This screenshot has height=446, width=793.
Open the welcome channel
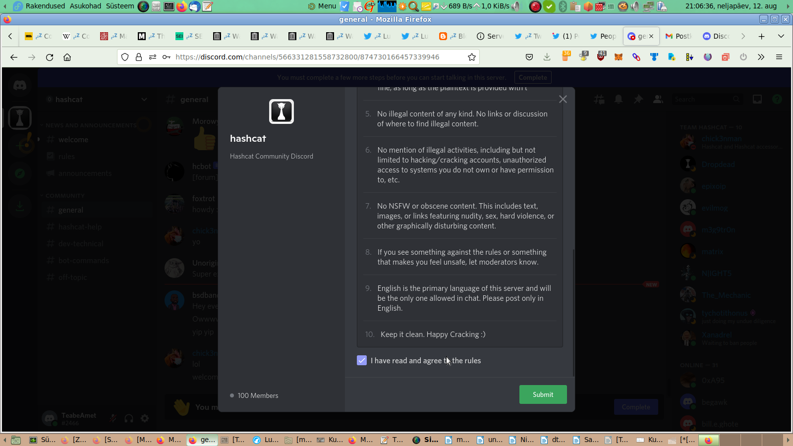97,140
